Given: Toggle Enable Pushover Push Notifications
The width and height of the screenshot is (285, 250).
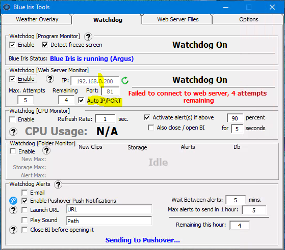Looking at the screenshot, I should 24,201.
